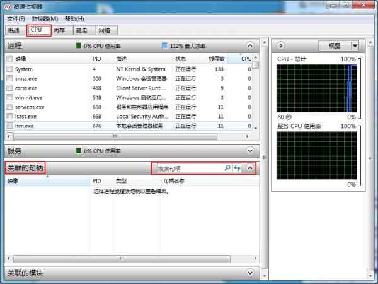Sort processes by 线程数 column
The image size is (378, 284).
tap(217, 59)
